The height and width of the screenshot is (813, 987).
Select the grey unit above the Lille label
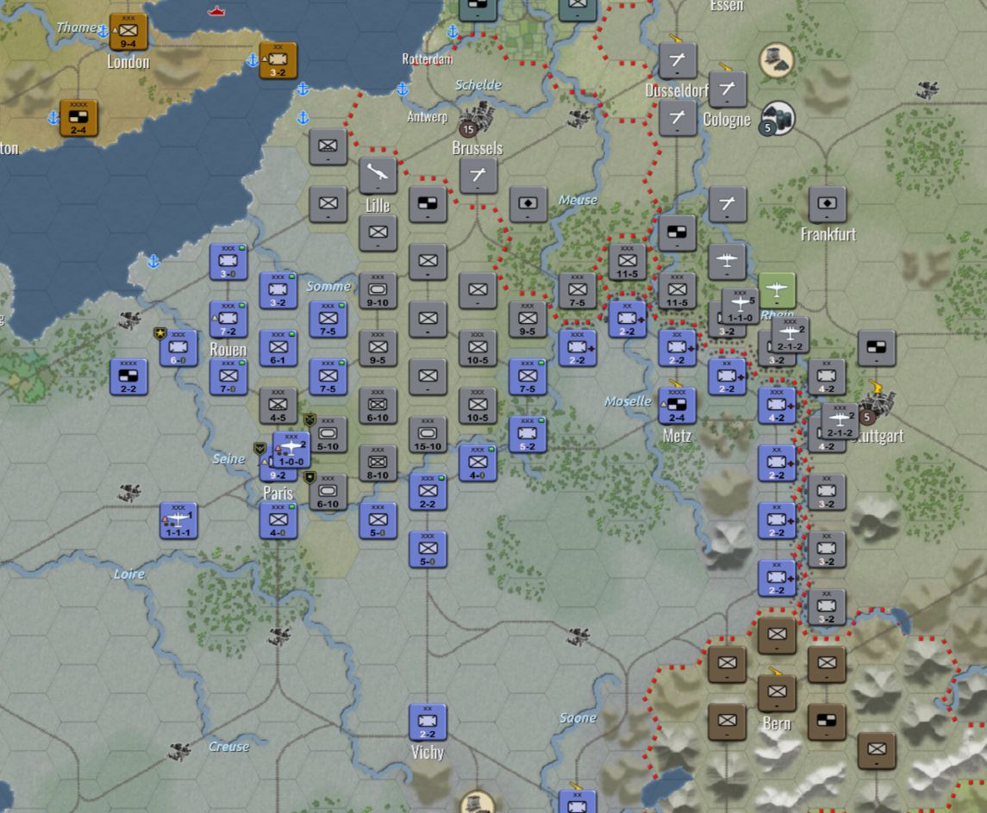click(378, 176)
